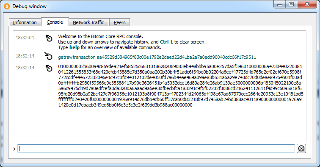
Task: Click the command-sent icon beside getrawtransaction
Action: coord(49,56)
